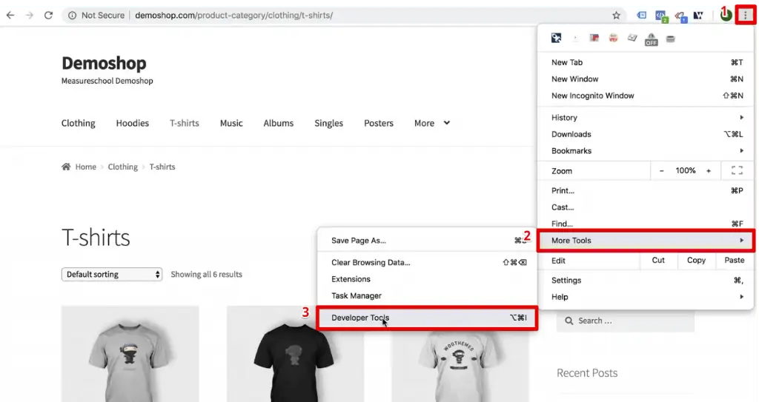The height and width of the screenshot is (402, 759).
Task: Open the T-shirts navigation link
Action: tap(184, 124)
